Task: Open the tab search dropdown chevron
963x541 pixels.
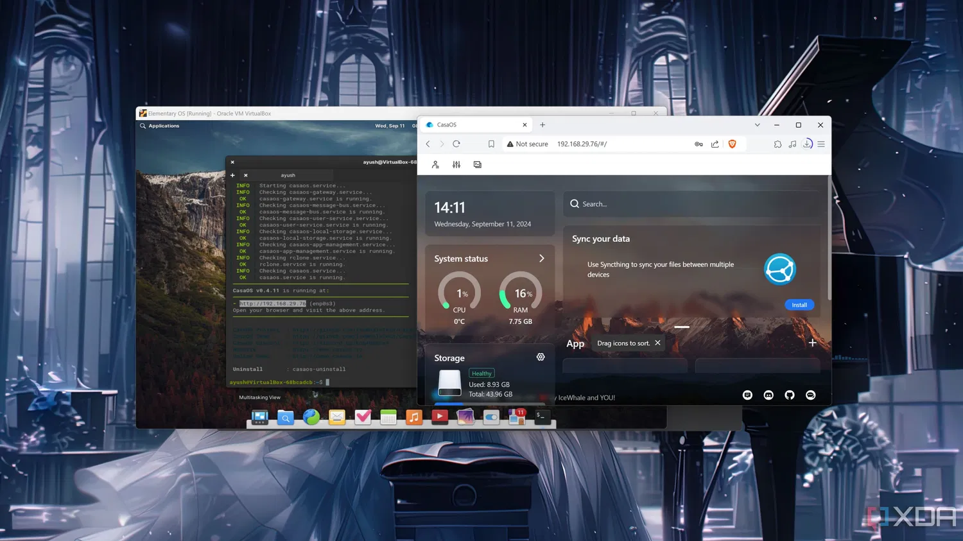Action: coord(757,125)
